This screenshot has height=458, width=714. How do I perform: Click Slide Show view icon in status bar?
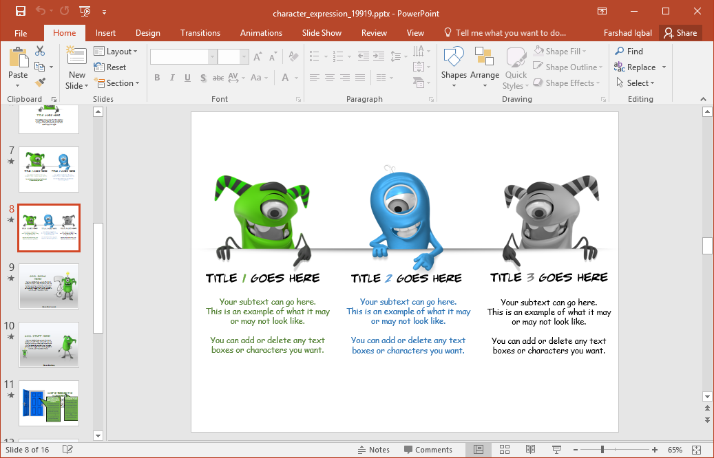pyautogui.click(x=556, y=449)
